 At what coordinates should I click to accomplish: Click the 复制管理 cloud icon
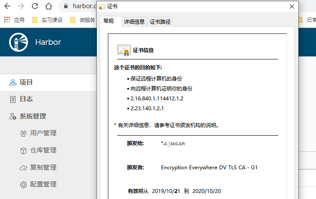click(23, 168)
